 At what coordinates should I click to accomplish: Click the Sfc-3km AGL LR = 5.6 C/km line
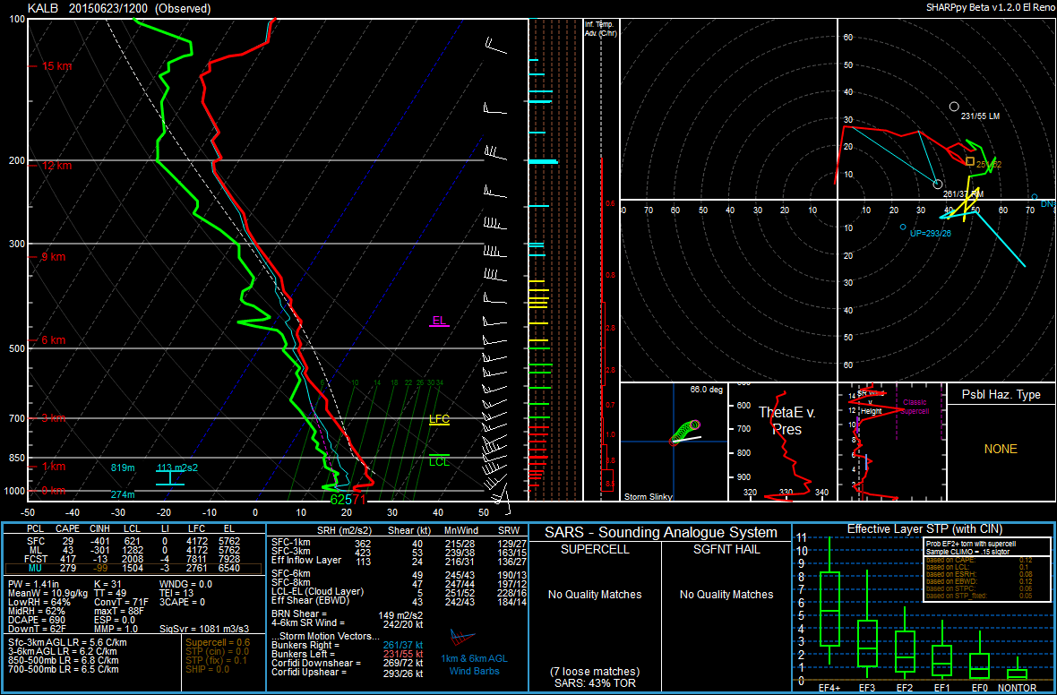tap(67, 642)
